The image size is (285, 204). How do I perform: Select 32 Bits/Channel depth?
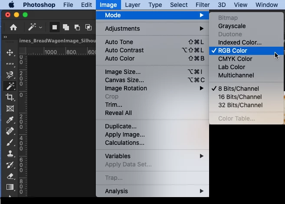[246, 105]
